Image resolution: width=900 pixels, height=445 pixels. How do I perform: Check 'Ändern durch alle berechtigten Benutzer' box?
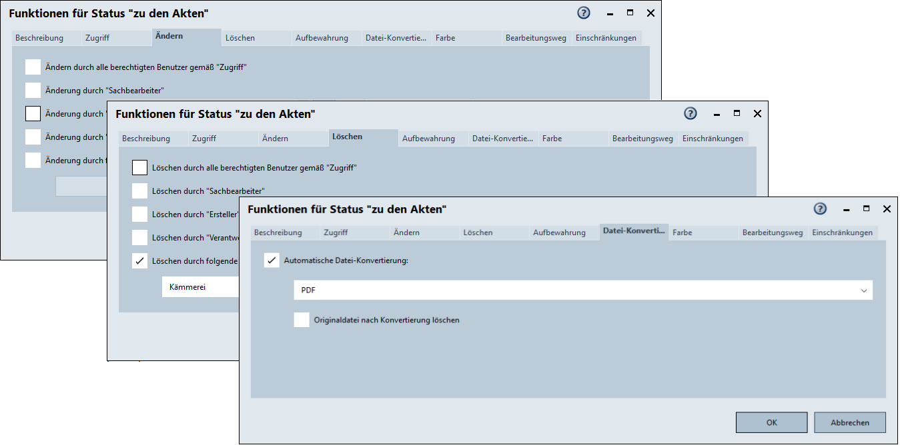click(33, 67)
